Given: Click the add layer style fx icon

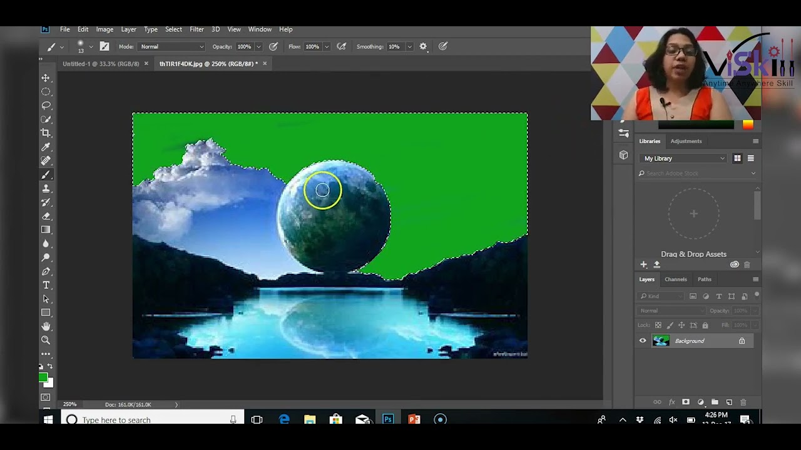Looking at the screenshot, I should coord(672,402).
